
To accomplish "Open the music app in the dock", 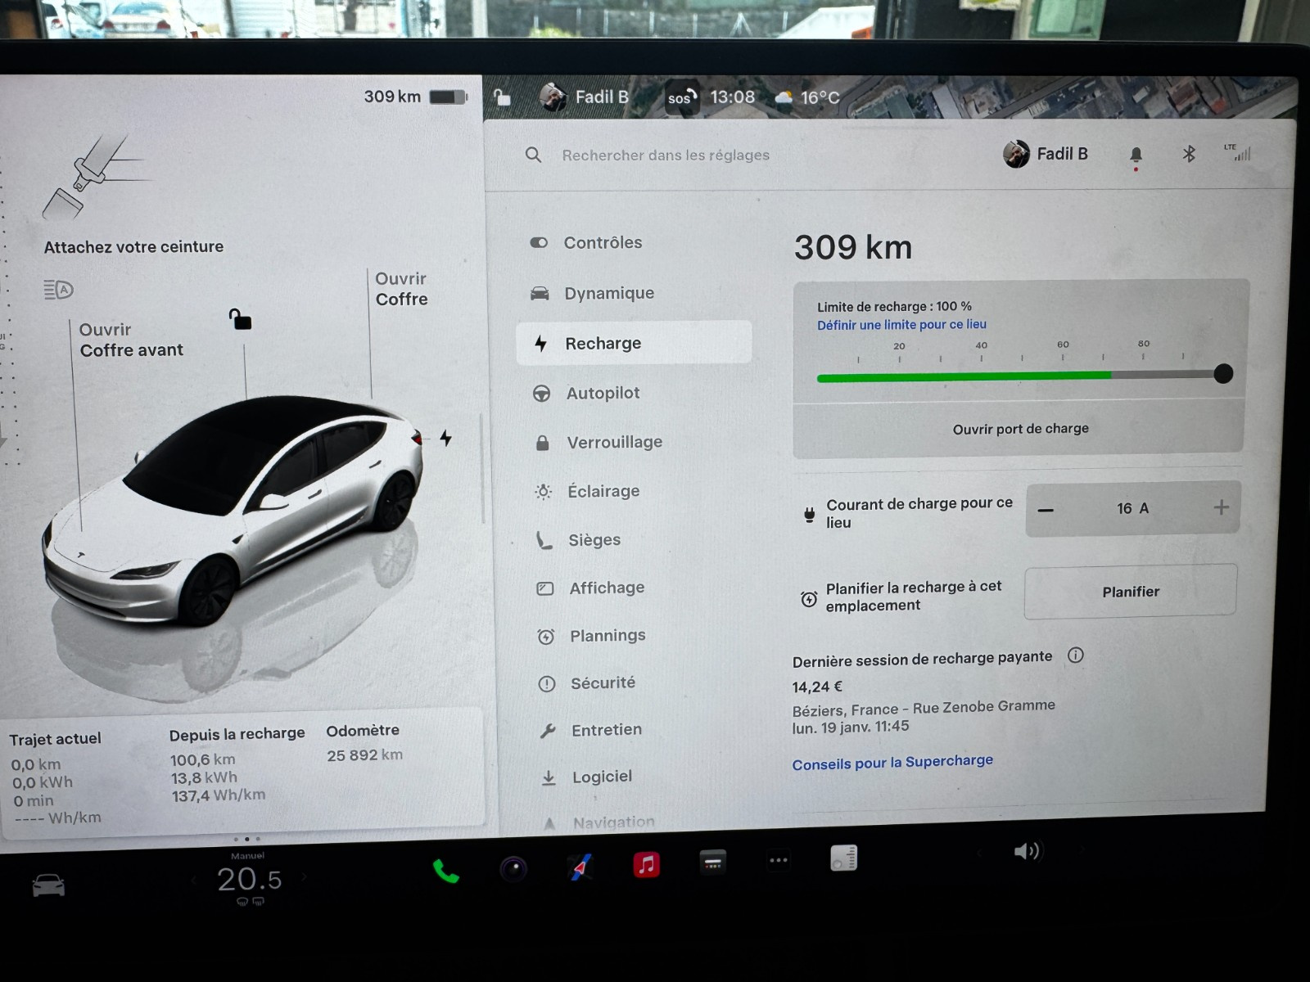I will click(x=646, y=864).
